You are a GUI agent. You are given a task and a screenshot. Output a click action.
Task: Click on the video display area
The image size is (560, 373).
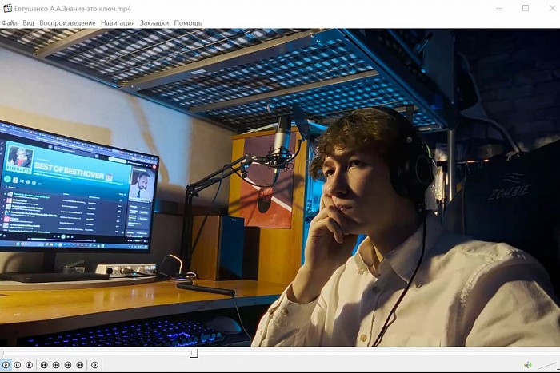pos(280,188)
